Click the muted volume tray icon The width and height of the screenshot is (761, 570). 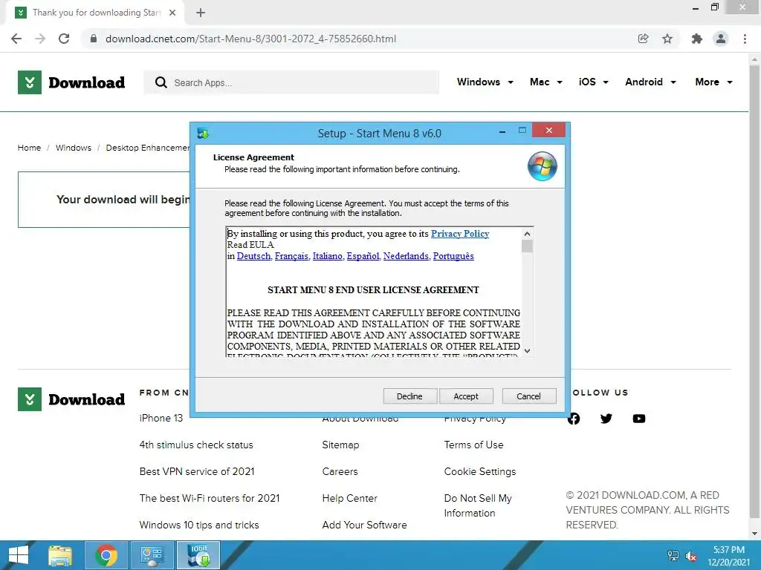click(691, 556)
